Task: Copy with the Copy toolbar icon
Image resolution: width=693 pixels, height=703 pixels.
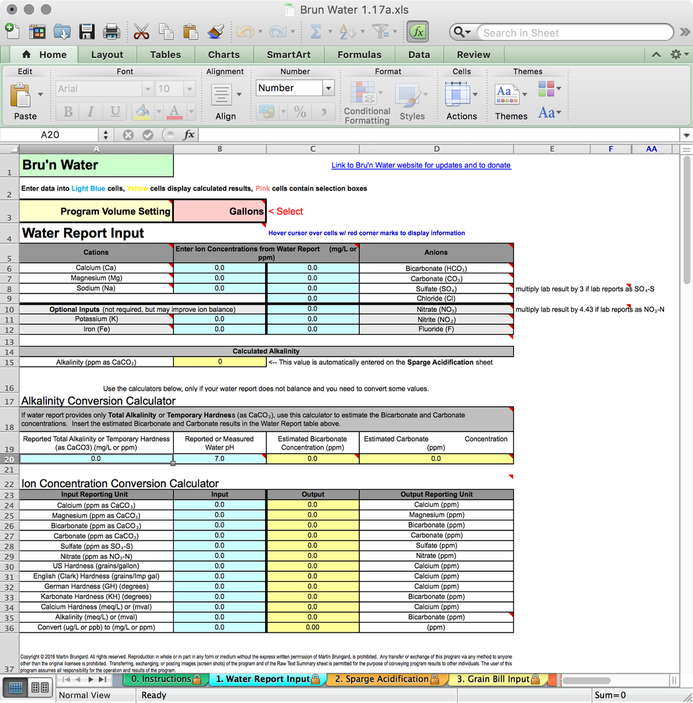Action: pos(166,32)
